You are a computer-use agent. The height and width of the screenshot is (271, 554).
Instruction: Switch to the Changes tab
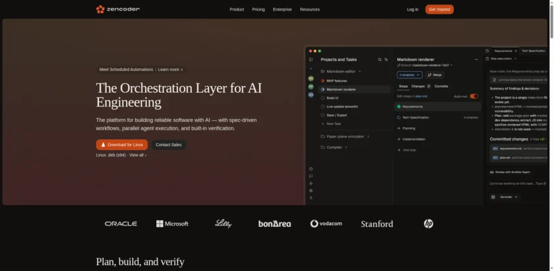(421, 86)
